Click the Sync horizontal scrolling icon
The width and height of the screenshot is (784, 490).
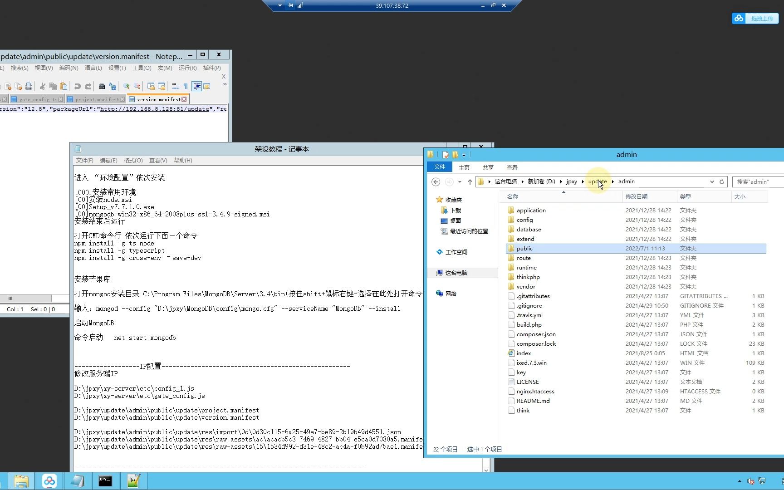click(162, 86)
